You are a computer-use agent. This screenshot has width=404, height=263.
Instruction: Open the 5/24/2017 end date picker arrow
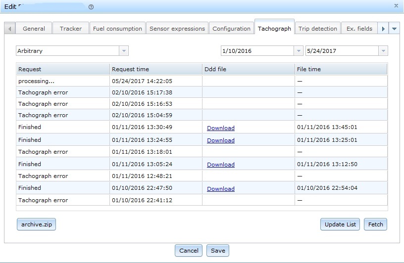pyautogui.click(x=383, y=51)
